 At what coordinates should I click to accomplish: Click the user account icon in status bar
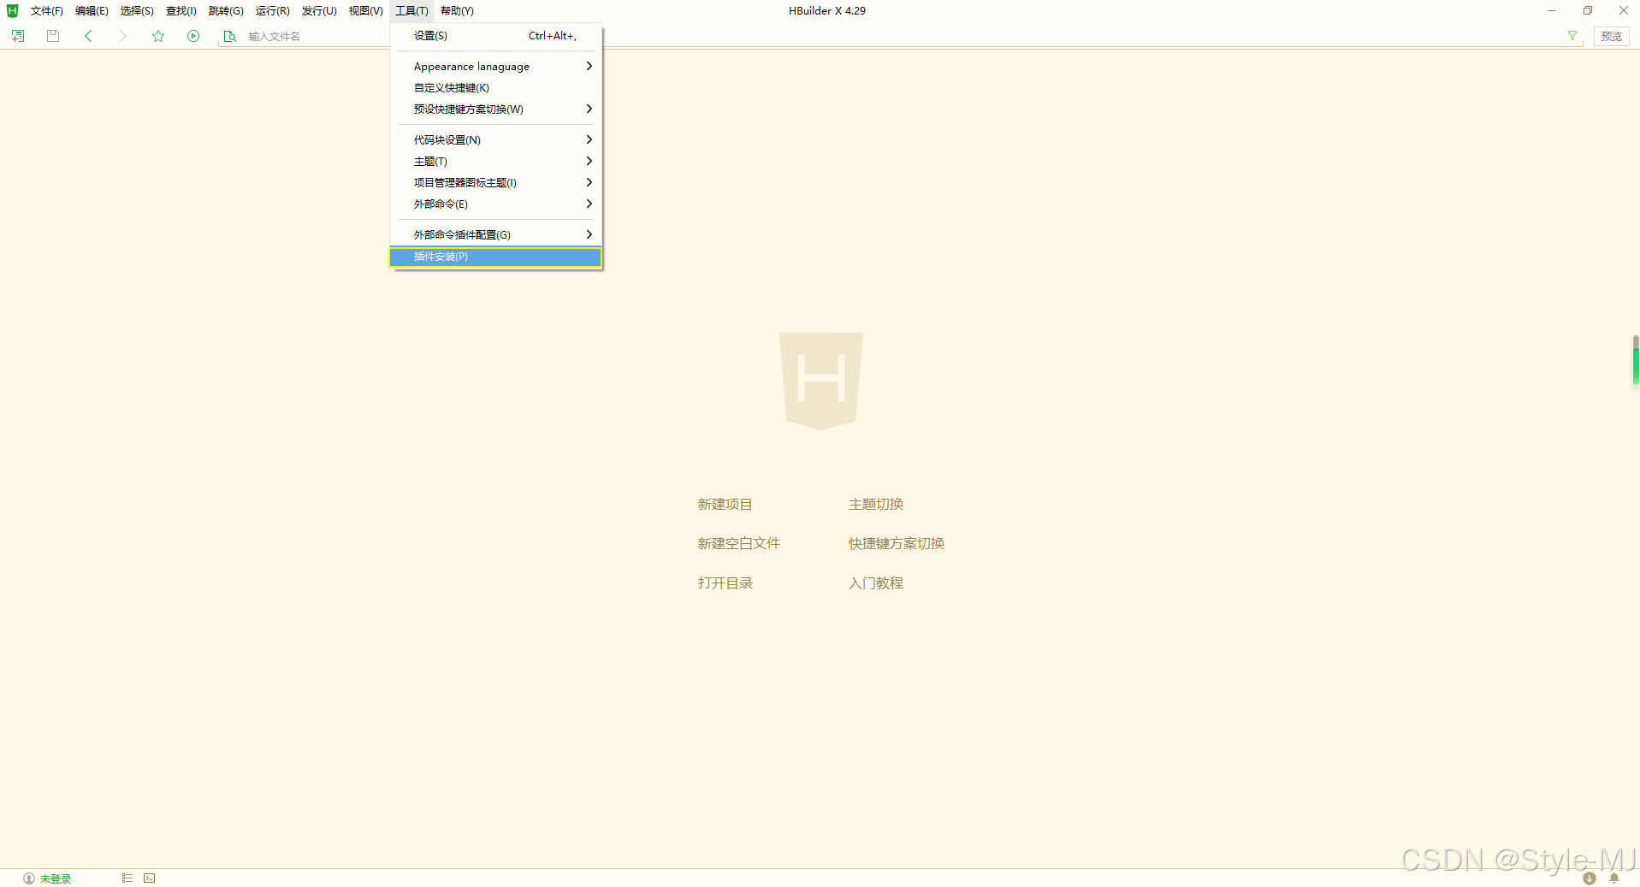pos(29,878)
